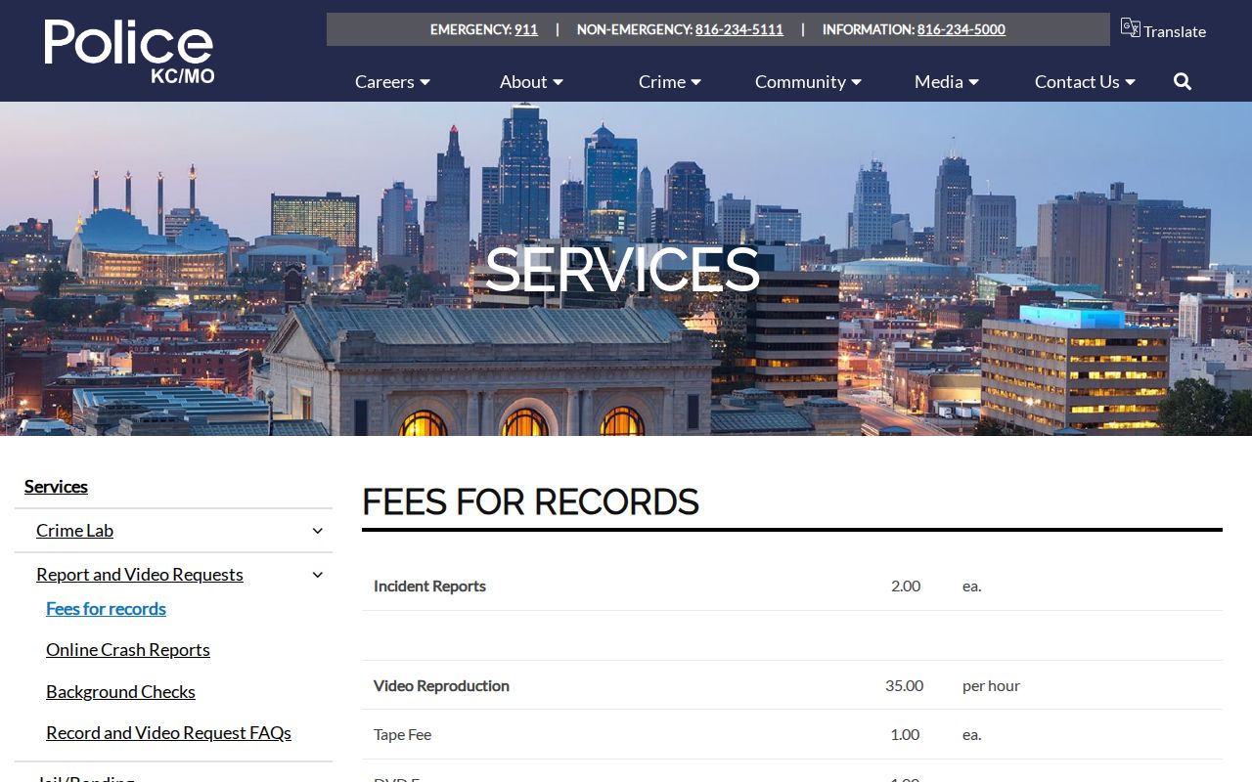This screenshot has height=782, width=1252.
Task: Open Online Crash Reports link
Action: 128,650
